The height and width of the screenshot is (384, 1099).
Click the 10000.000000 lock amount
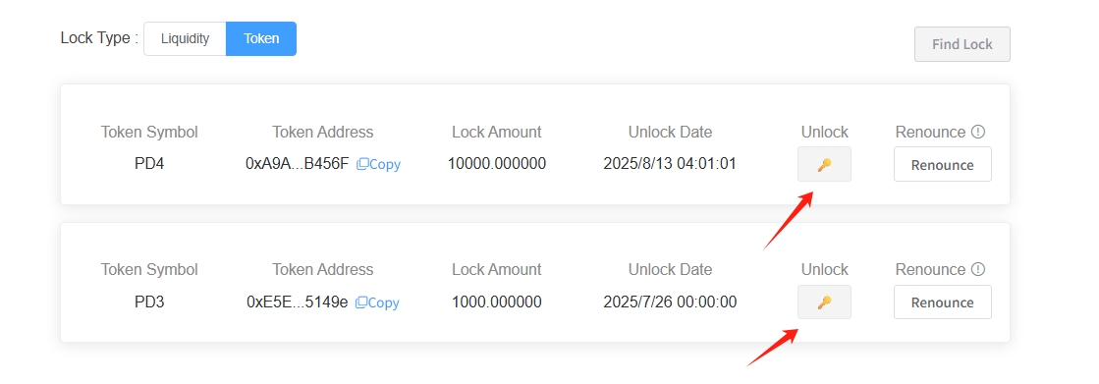pos(497,164)
